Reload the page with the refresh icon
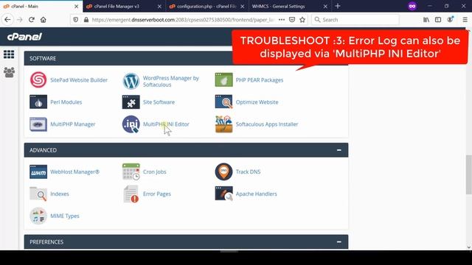Viewport: 472px width, 265px height. (x=31, y=20)
